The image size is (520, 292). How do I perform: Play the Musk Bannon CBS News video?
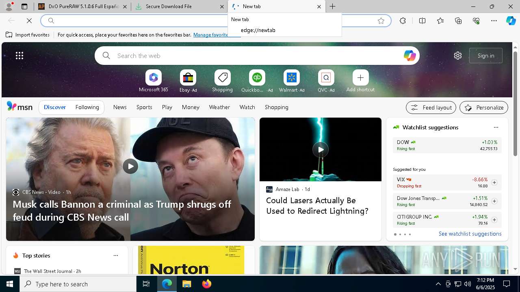tap(130, 166)
